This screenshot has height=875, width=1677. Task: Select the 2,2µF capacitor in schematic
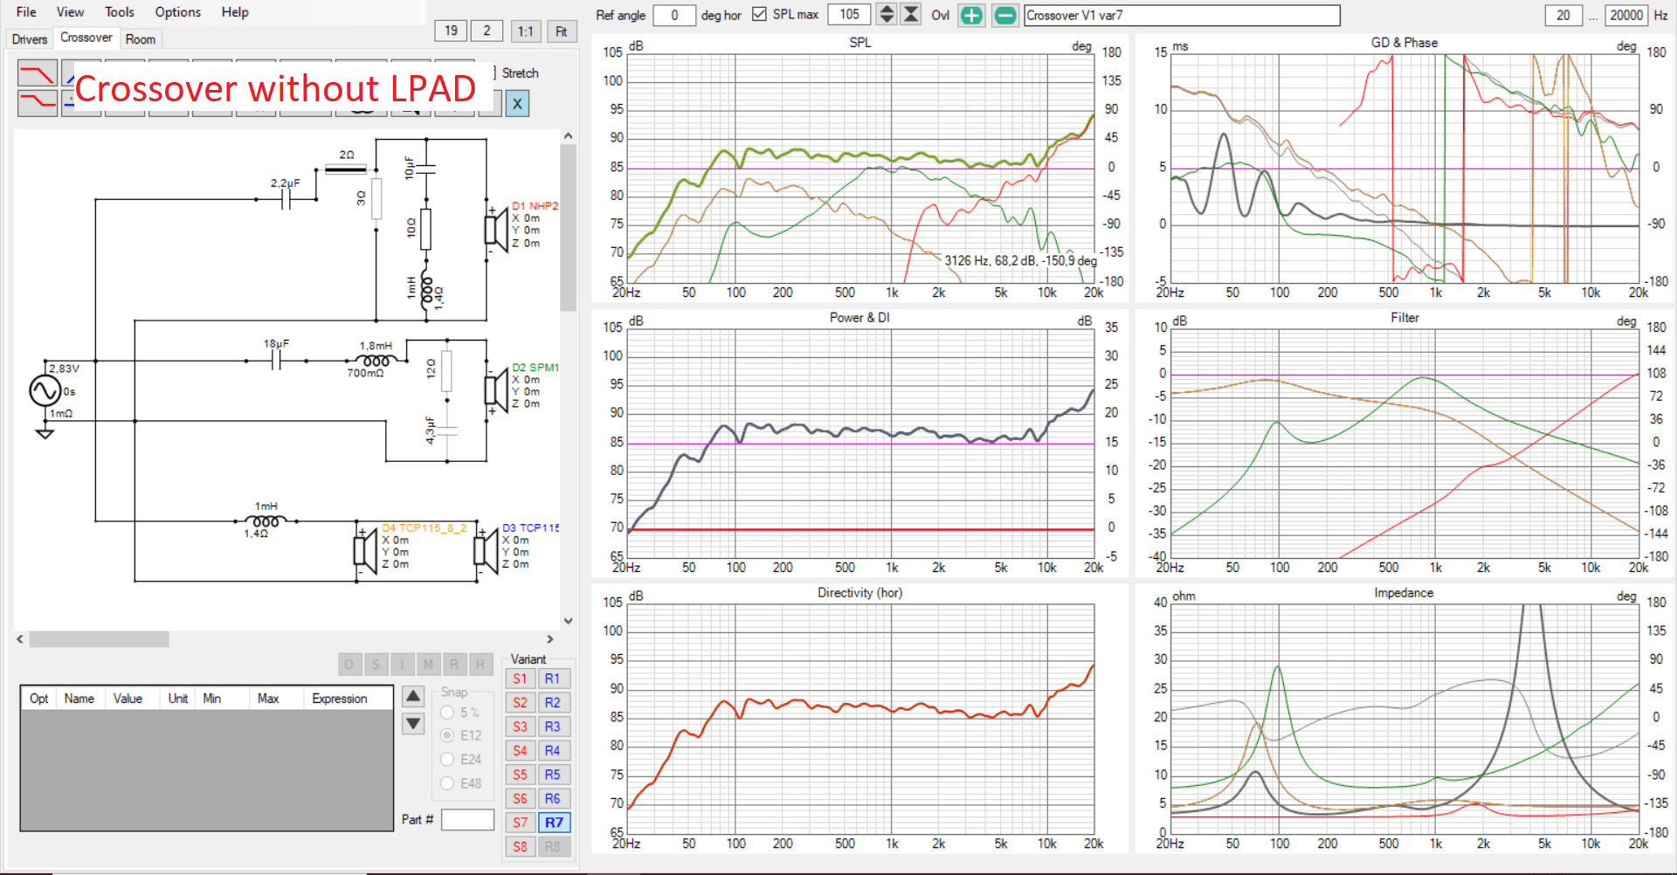coord(286,199)
